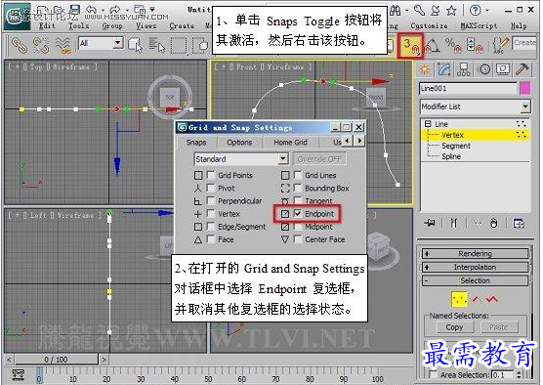Viewport: 543px width, 385px height.
Task: Enable the Percent Snap toggle icon
Action: [x=453, y=45]
